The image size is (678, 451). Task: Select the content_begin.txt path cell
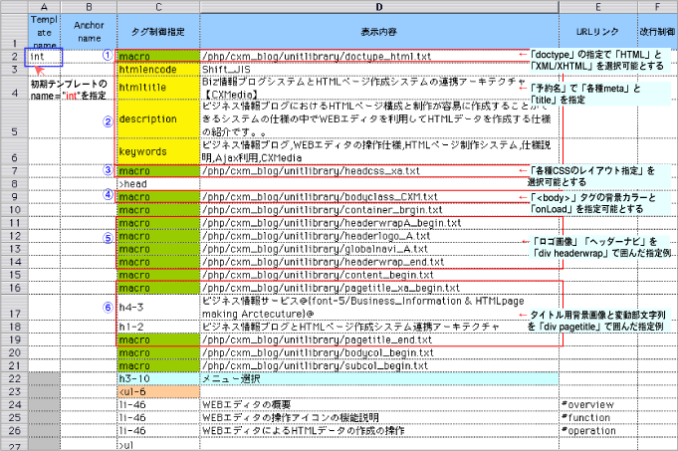[379, 275]
